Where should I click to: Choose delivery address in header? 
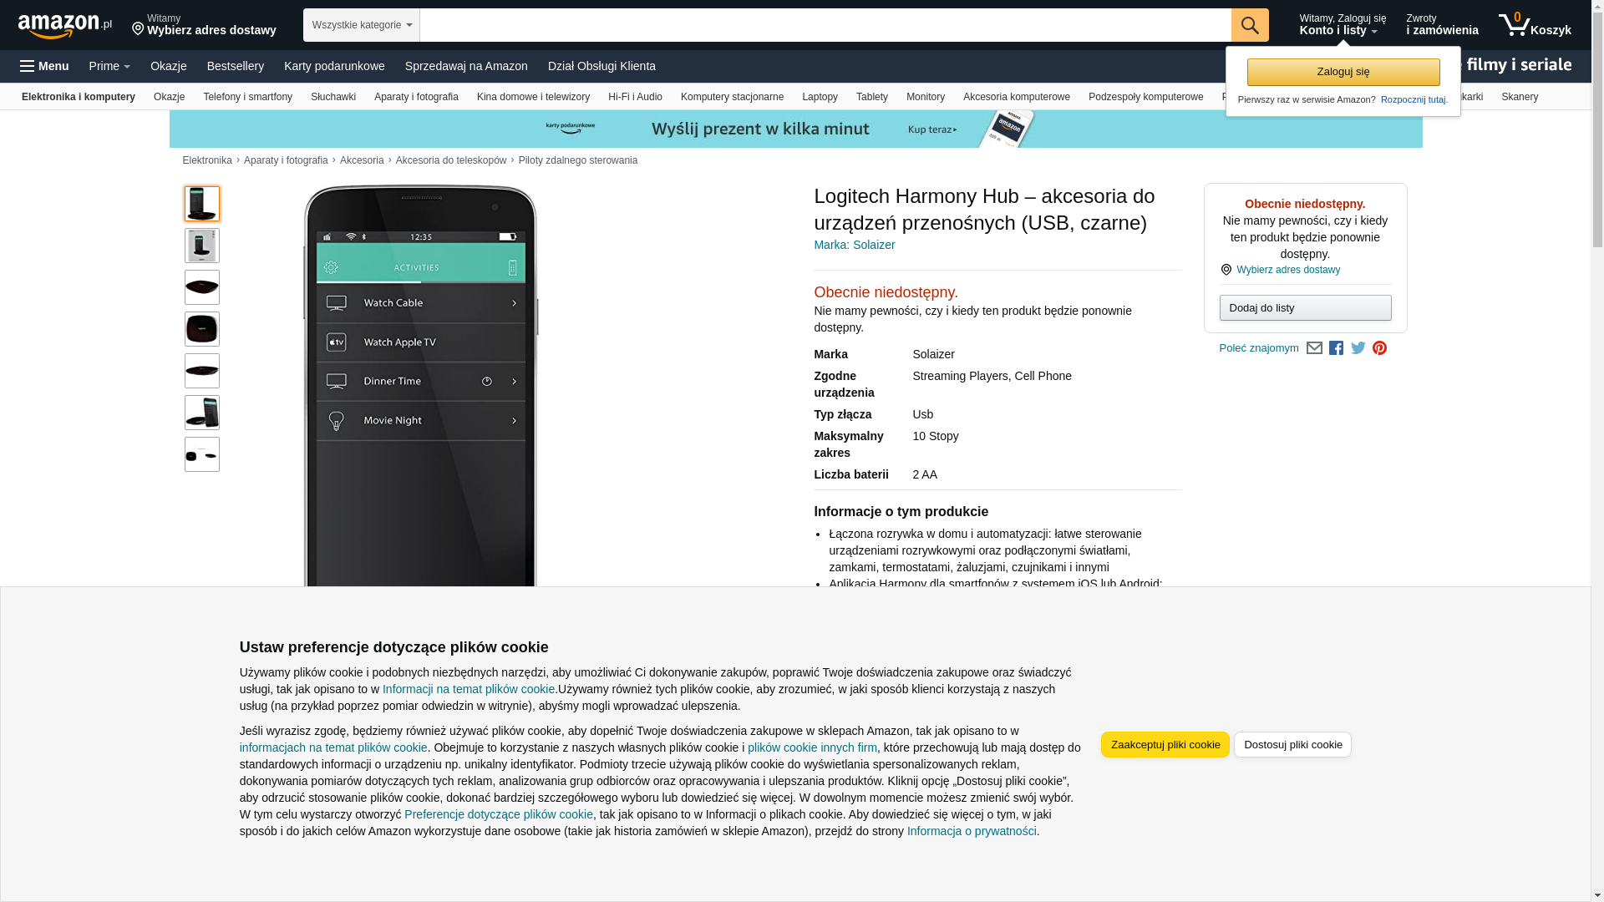(x=204, y=25)
